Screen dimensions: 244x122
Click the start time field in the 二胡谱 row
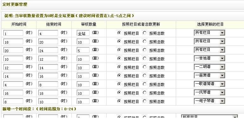13,67
